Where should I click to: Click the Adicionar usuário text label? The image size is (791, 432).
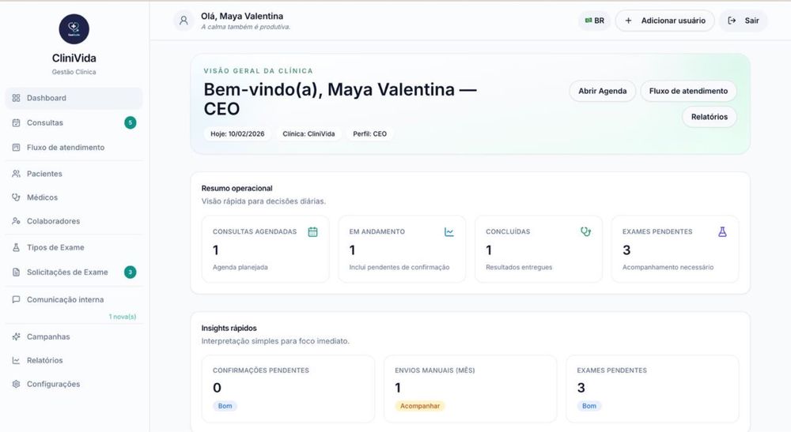[x=673, y=21]
